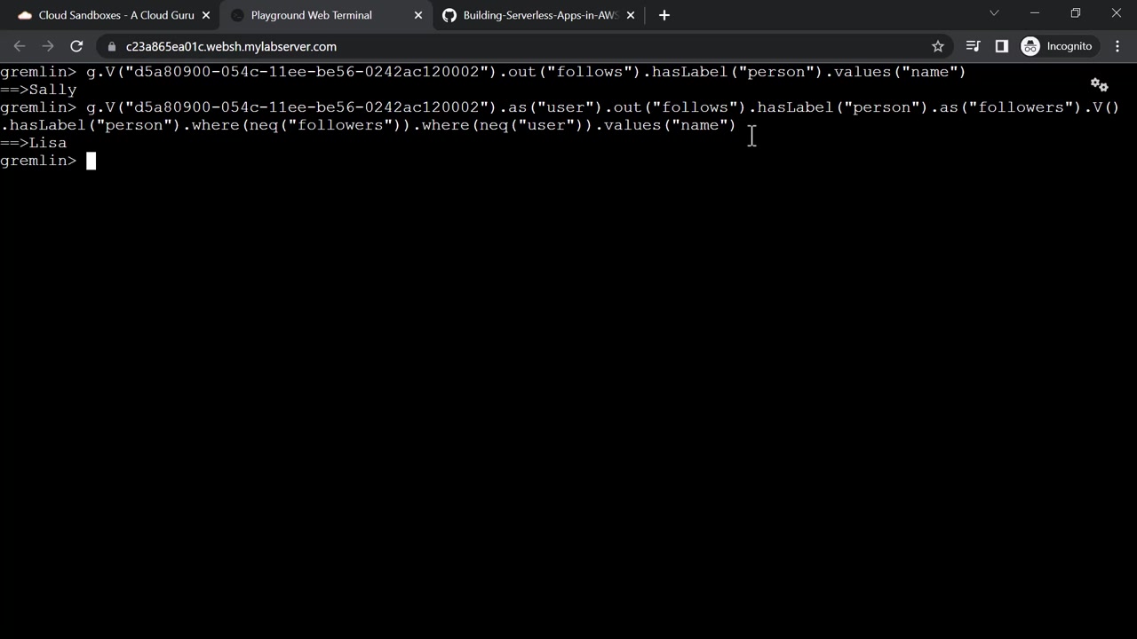Click the address bar URL c23a865ea01c.websh.mylabserver.com
Screen dimensions: 1137x639
pos(231,46)
